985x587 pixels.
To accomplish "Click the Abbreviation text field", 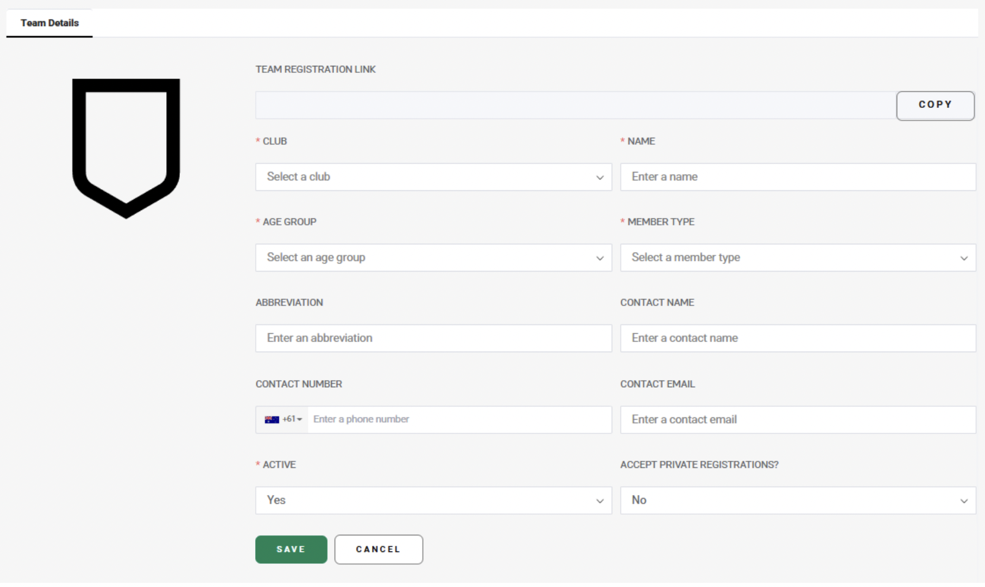I will point(433,339).
